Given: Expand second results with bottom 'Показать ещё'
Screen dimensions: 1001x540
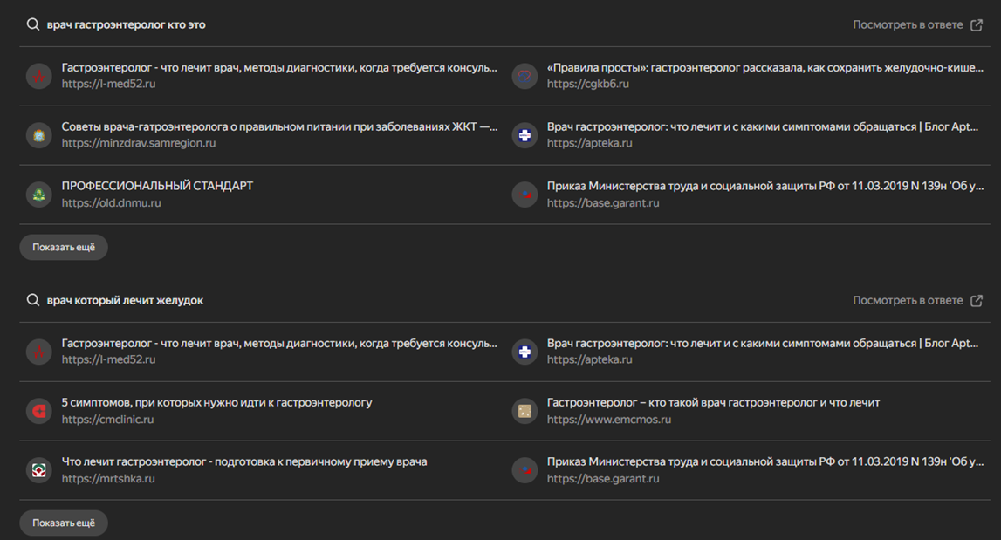Looking at the screenshot, I should [x=64, y=523].
